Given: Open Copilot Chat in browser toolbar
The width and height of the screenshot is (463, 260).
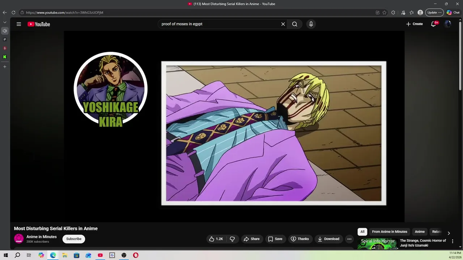Looking at the screenshot, I should pyautogui.click(x=454, y=13).
